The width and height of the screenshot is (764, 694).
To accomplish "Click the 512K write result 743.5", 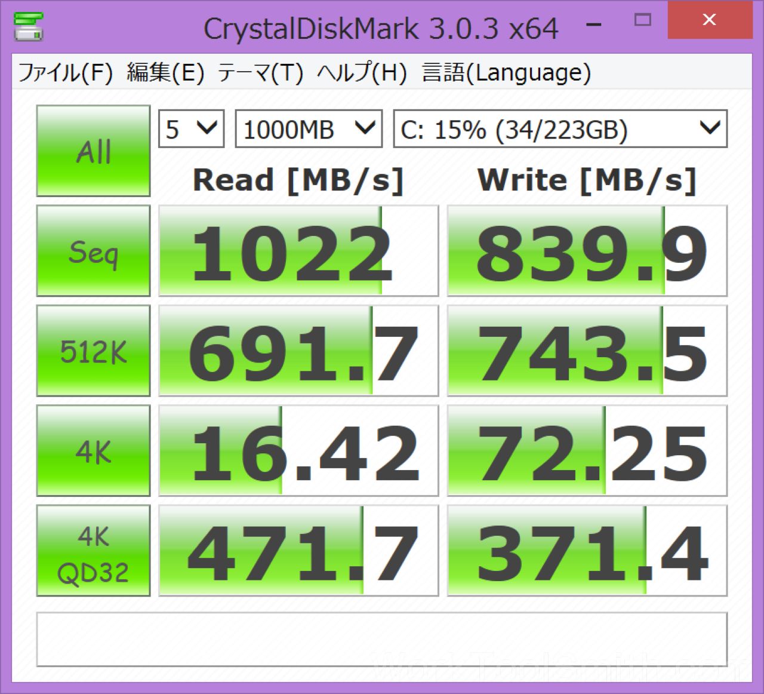I will coord(587,351).
